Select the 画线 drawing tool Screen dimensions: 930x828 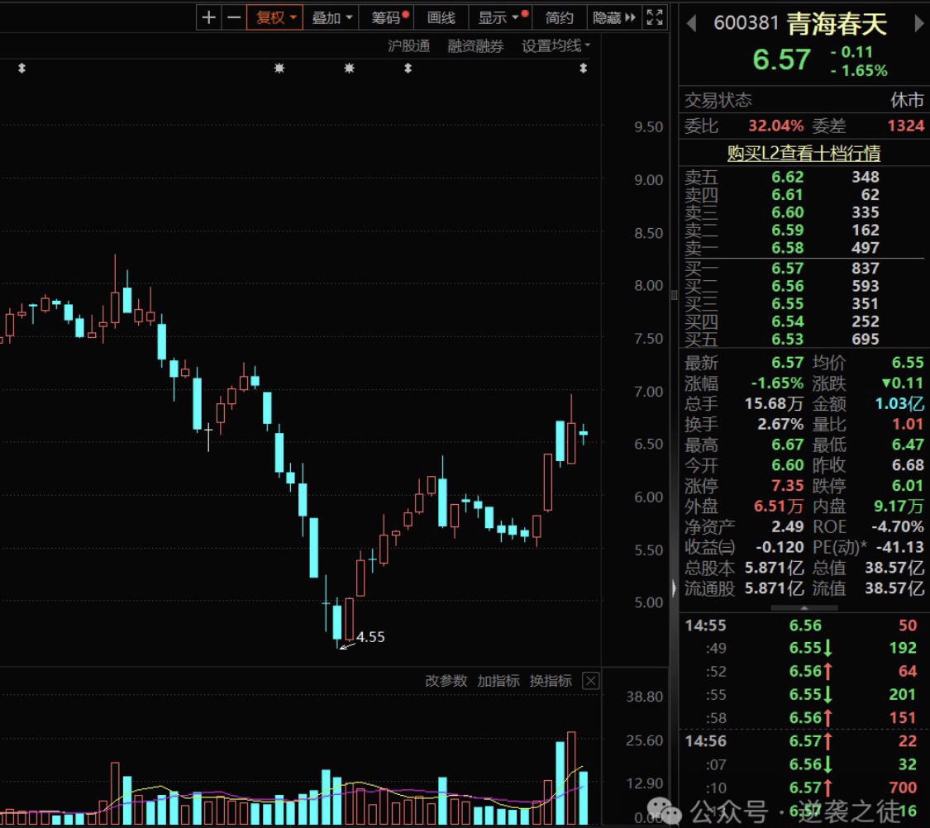point(441,18)
